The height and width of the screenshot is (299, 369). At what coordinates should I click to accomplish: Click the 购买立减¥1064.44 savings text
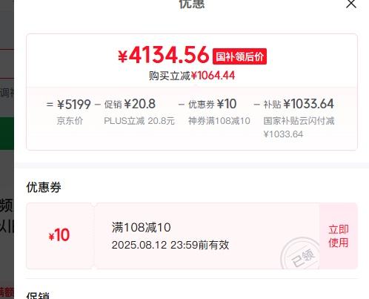[x=192, y=76]
